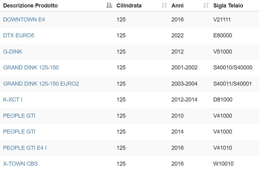Click sort arrows icon next to Anni
Viewport: 259px width, 170px height.
[x=206, y=6]
